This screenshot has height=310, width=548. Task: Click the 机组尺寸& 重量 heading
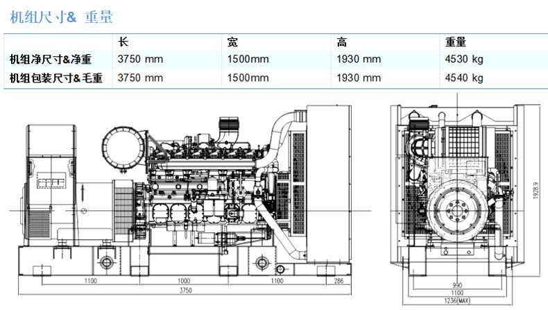[62, 17]
